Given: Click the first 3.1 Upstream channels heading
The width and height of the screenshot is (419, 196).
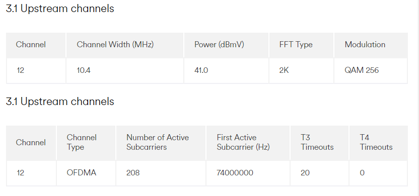Looking at the screenshot, I should [60, 9].
